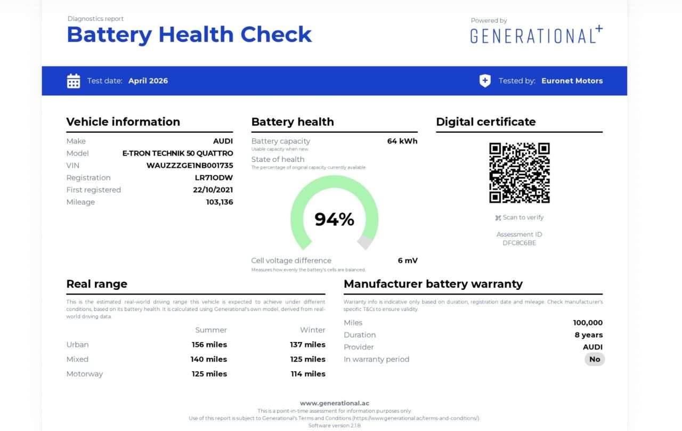Click the April 2026 test date

pyautogui.click(x=148, y=81)
